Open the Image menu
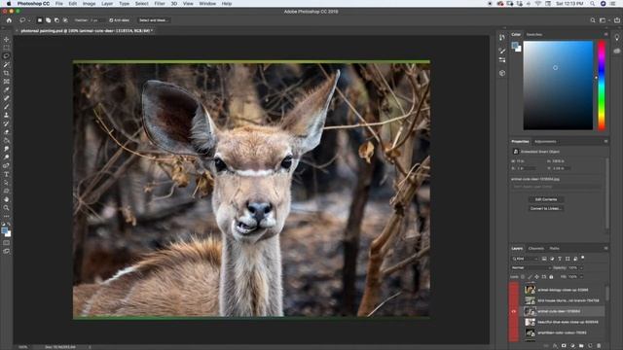 tap(89, 4)
